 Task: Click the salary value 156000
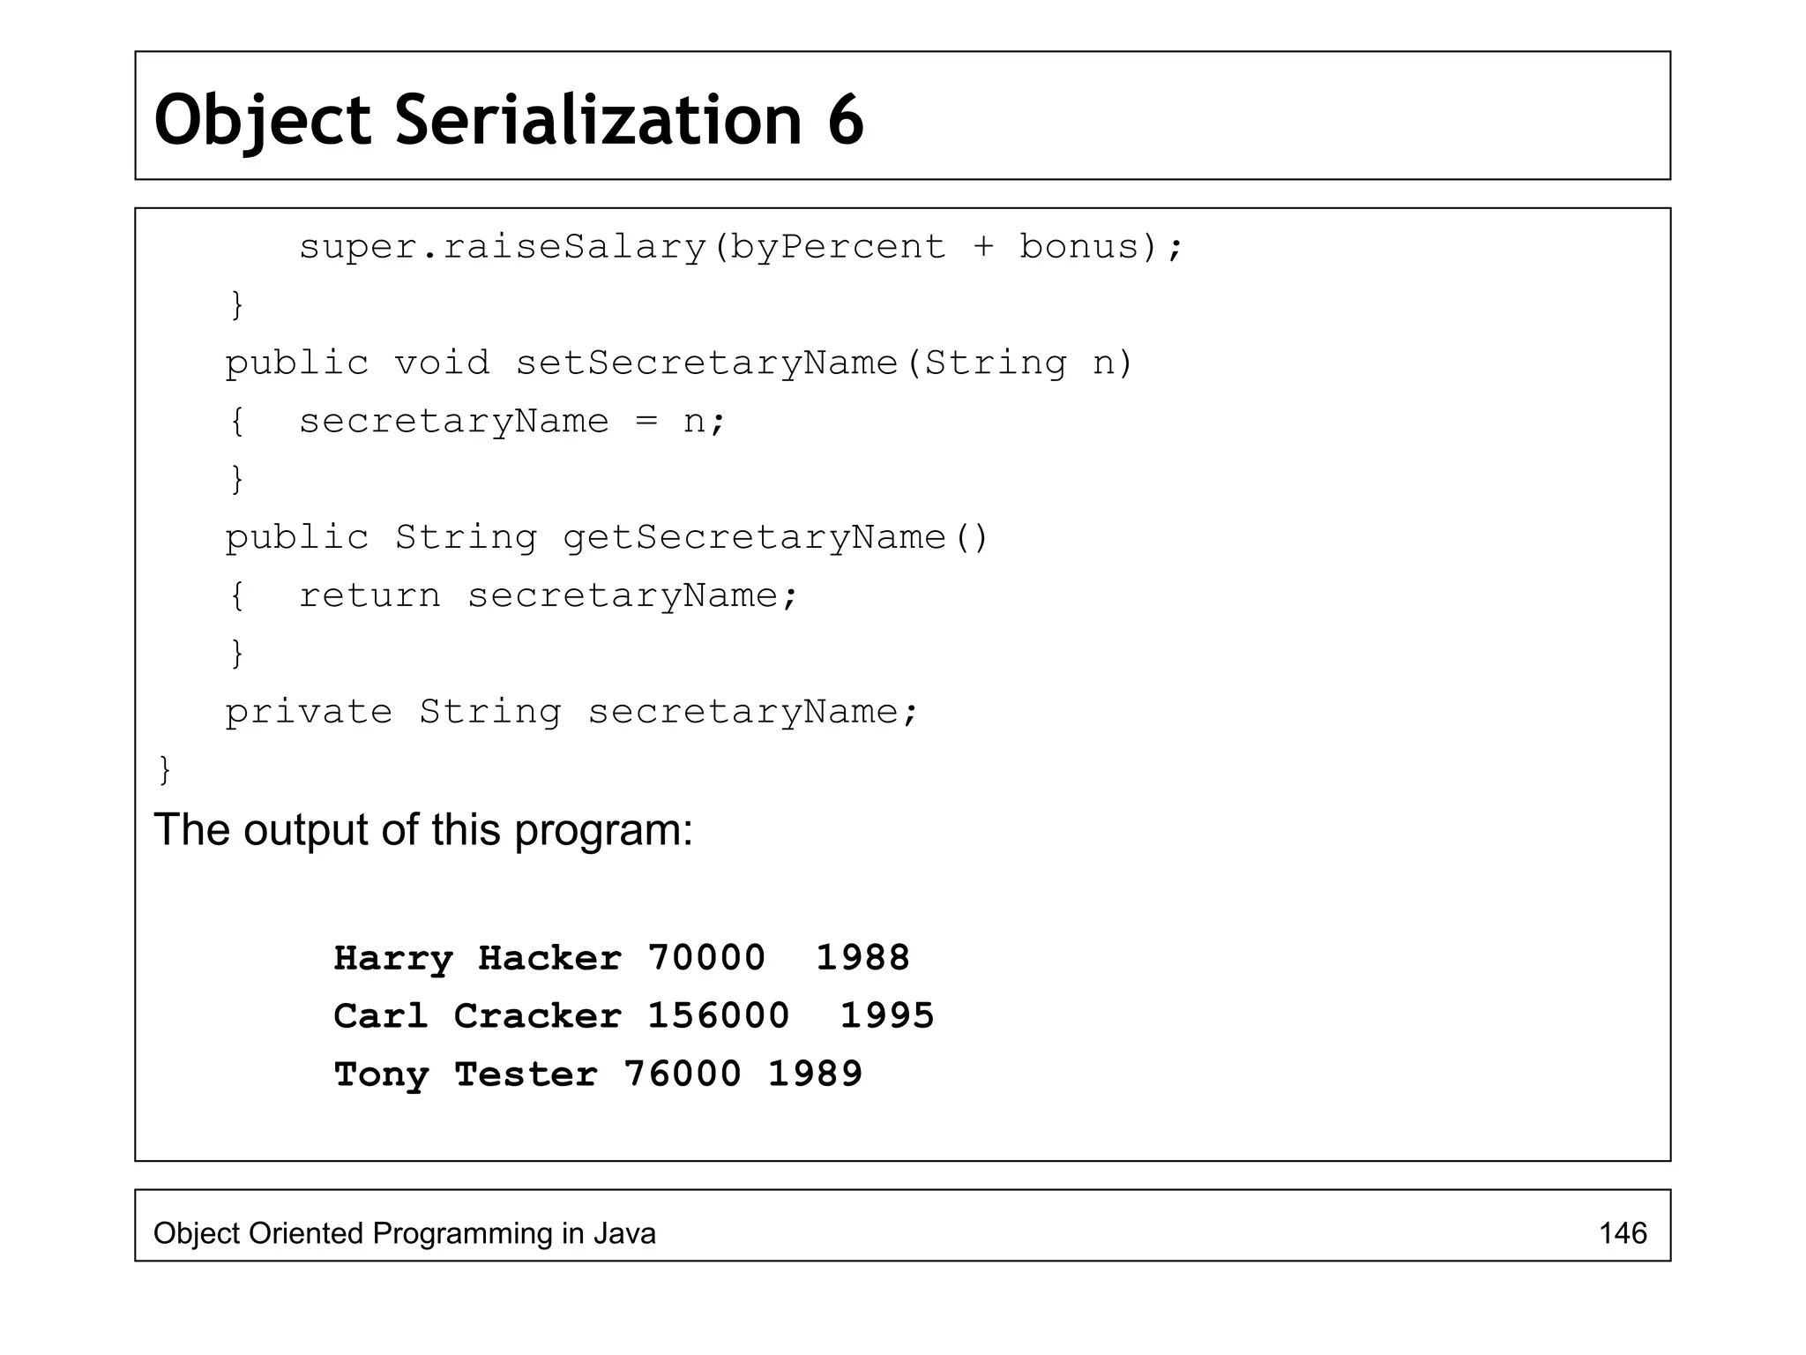pos(718,1016)
